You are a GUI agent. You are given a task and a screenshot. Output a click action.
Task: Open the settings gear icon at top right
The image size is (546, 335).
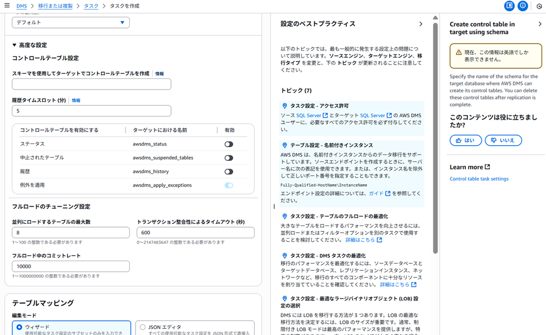pos(539,6)
